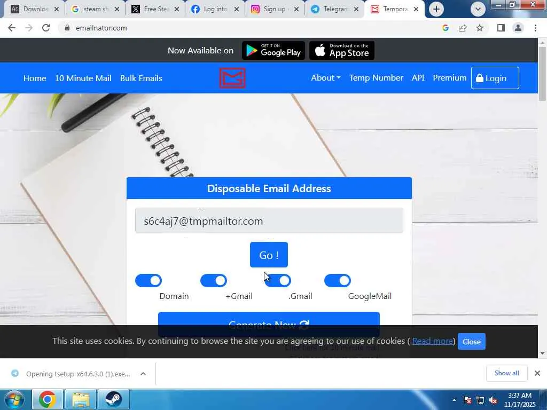The image size is (547, 410).
Task: Toggle the +Gmail switch
Action: point(214,281)
